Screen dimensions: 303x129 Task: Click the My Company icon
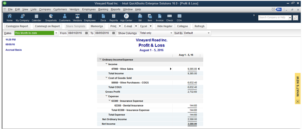click(x=23, y=18)
